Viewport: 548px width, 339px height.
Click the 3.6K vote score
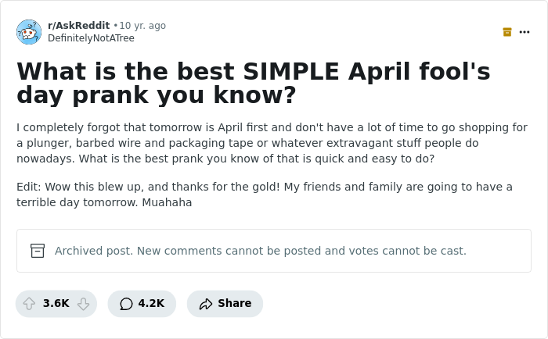(x=56, y=304)
